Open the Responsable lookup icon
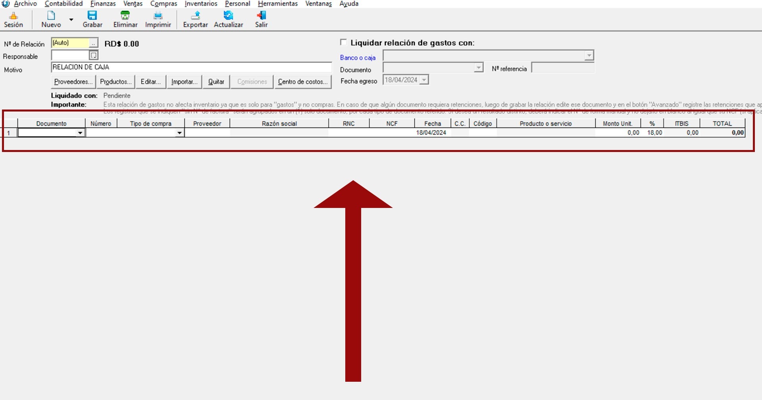Viewport: 762px width, 400px height. point(94,55)
